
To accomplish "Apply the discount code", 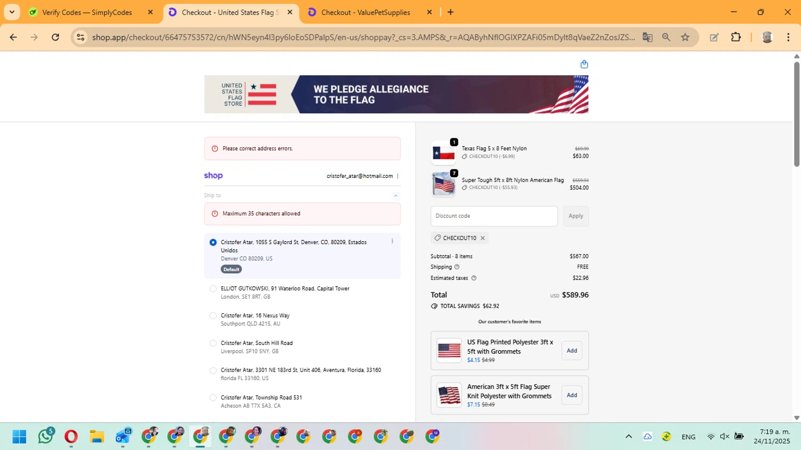I will pos(576,216).
